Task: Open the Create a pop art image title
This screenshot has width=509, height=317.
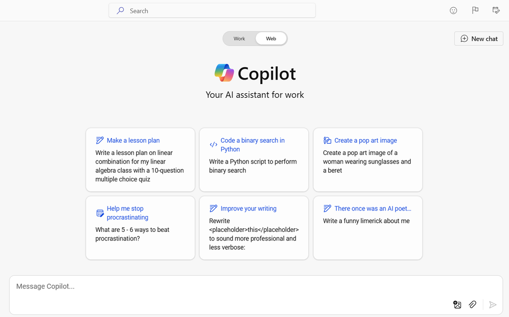Action: (x=365, y=140)
